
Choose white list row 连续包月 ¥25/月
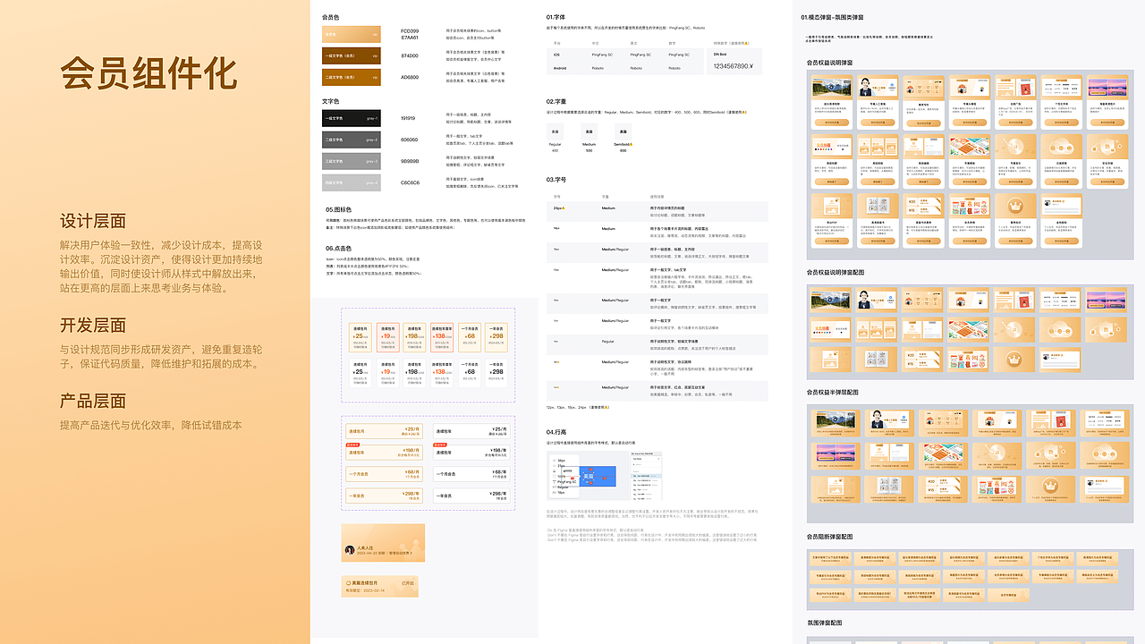pyautogui.click(x=472, y=431)
